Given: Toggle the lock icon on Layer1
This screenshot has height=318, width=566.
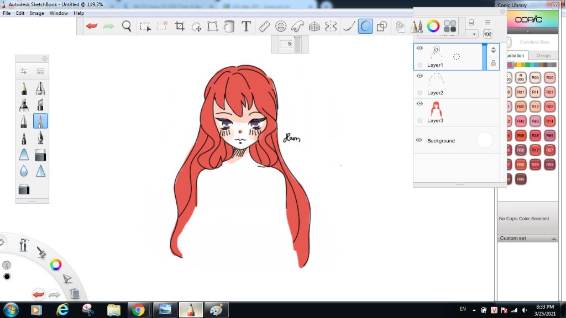Looking at the screenshot, I should pos(494,63).
